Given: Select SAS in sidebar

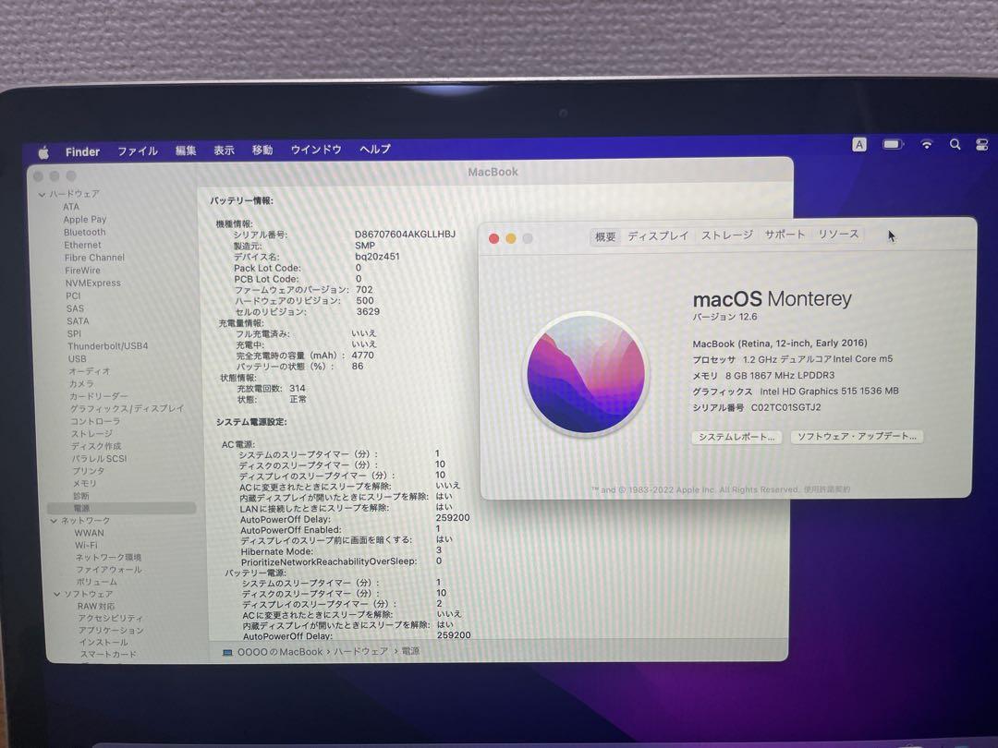Looking at the screenshot, I should (x=75, y=308).
